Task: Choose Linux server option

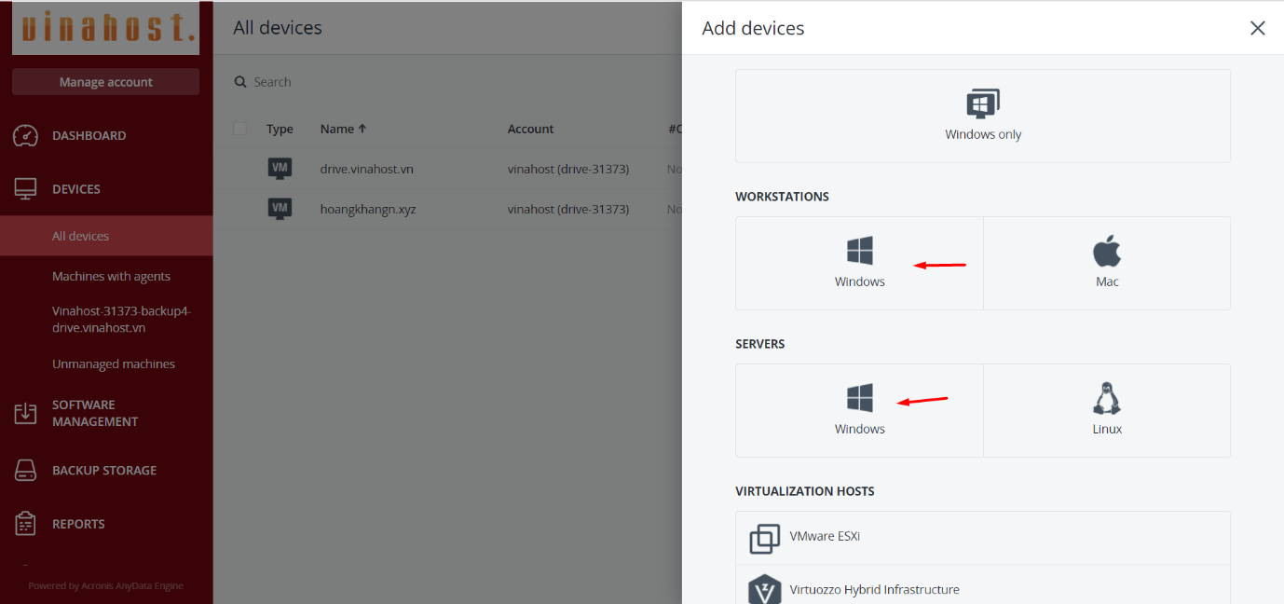Action: [1106, 410]
